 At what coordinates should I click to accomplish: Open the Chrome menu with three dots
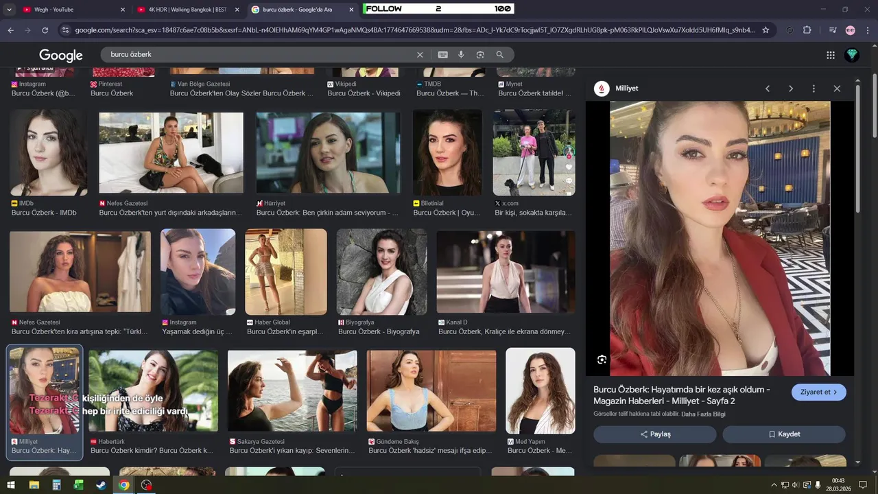tap(868, 30)
